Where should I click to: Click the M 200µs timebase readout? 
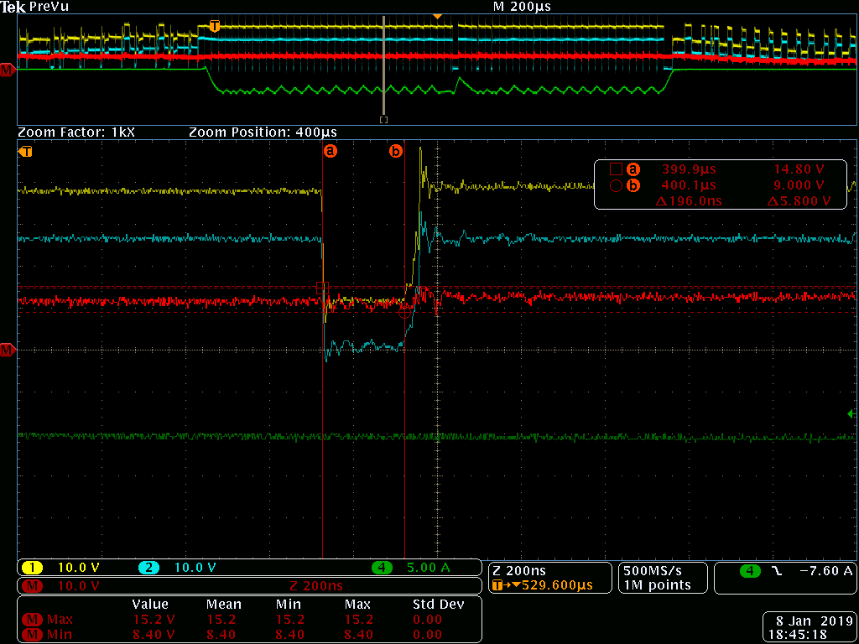coord(522,7)
